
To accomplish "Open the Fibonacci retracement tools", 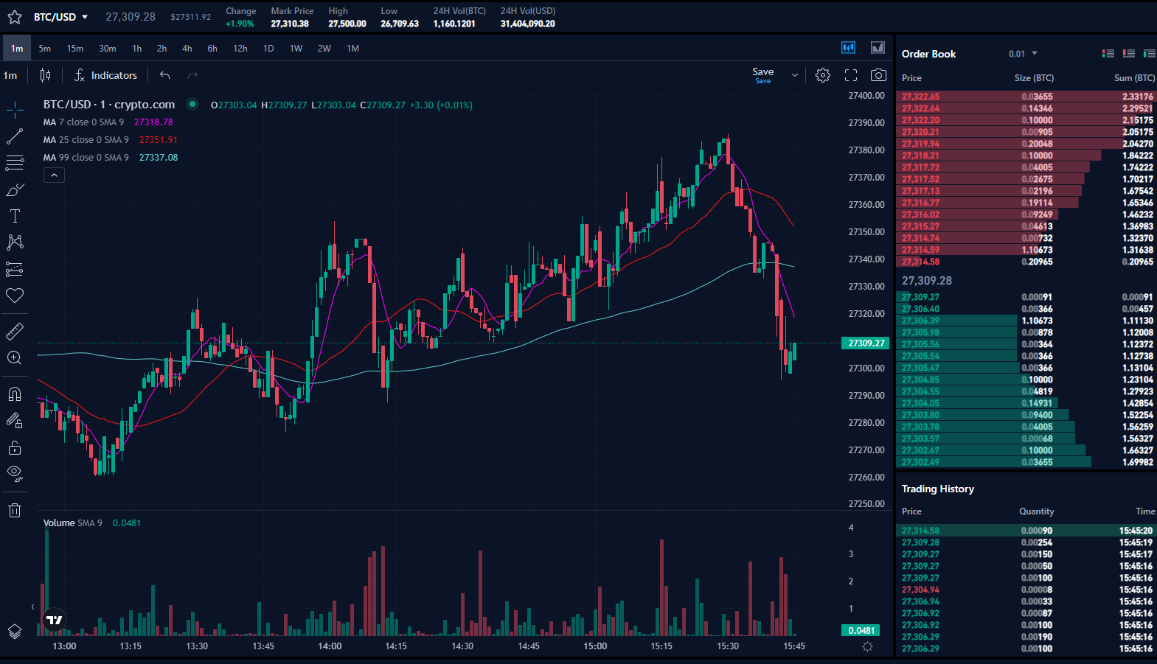I will coord(15,163).
